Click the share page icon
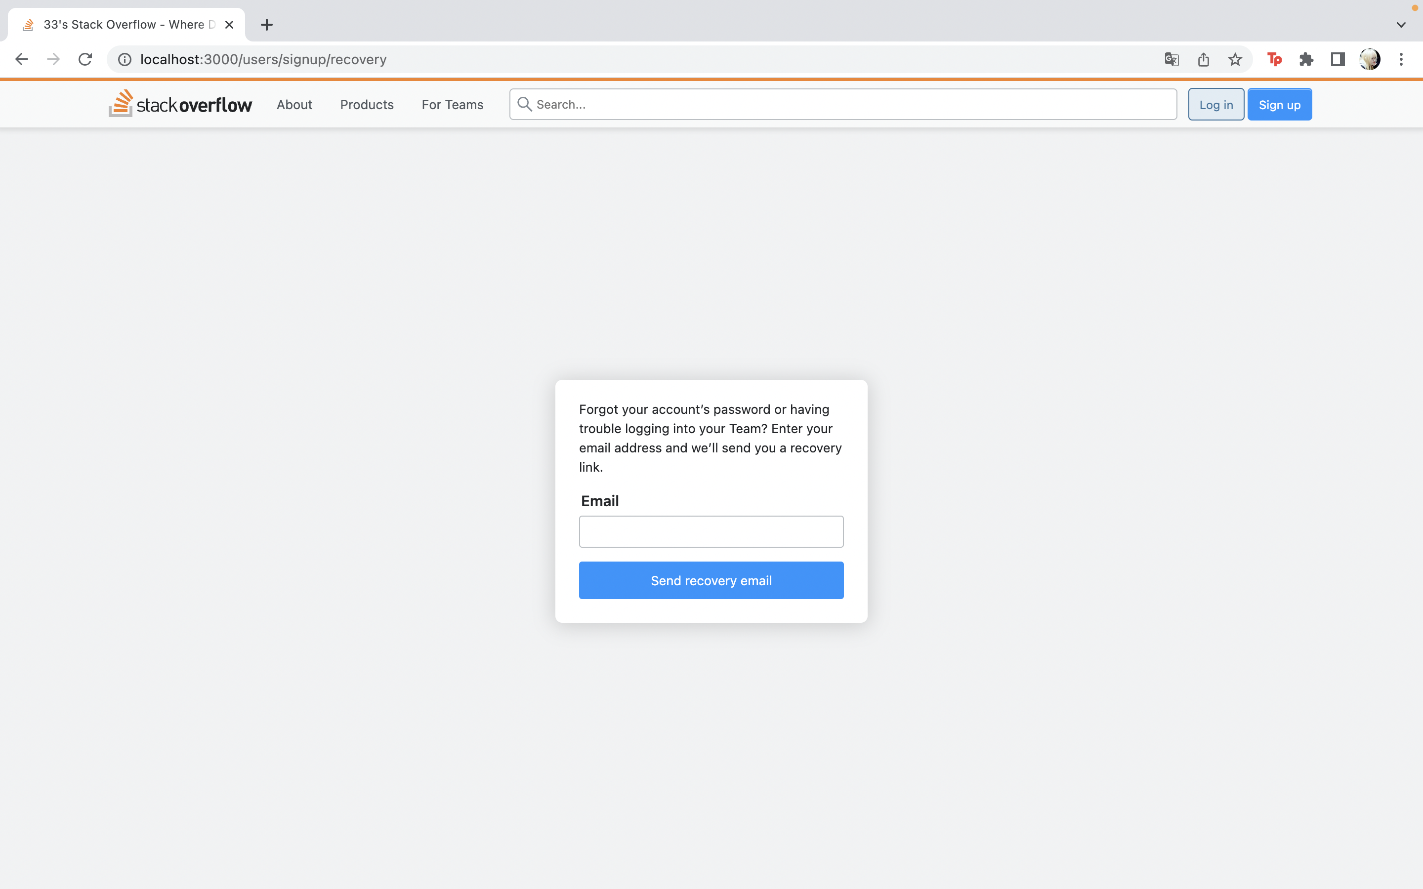This screenshot has width=1423, height=889. 1203,59
